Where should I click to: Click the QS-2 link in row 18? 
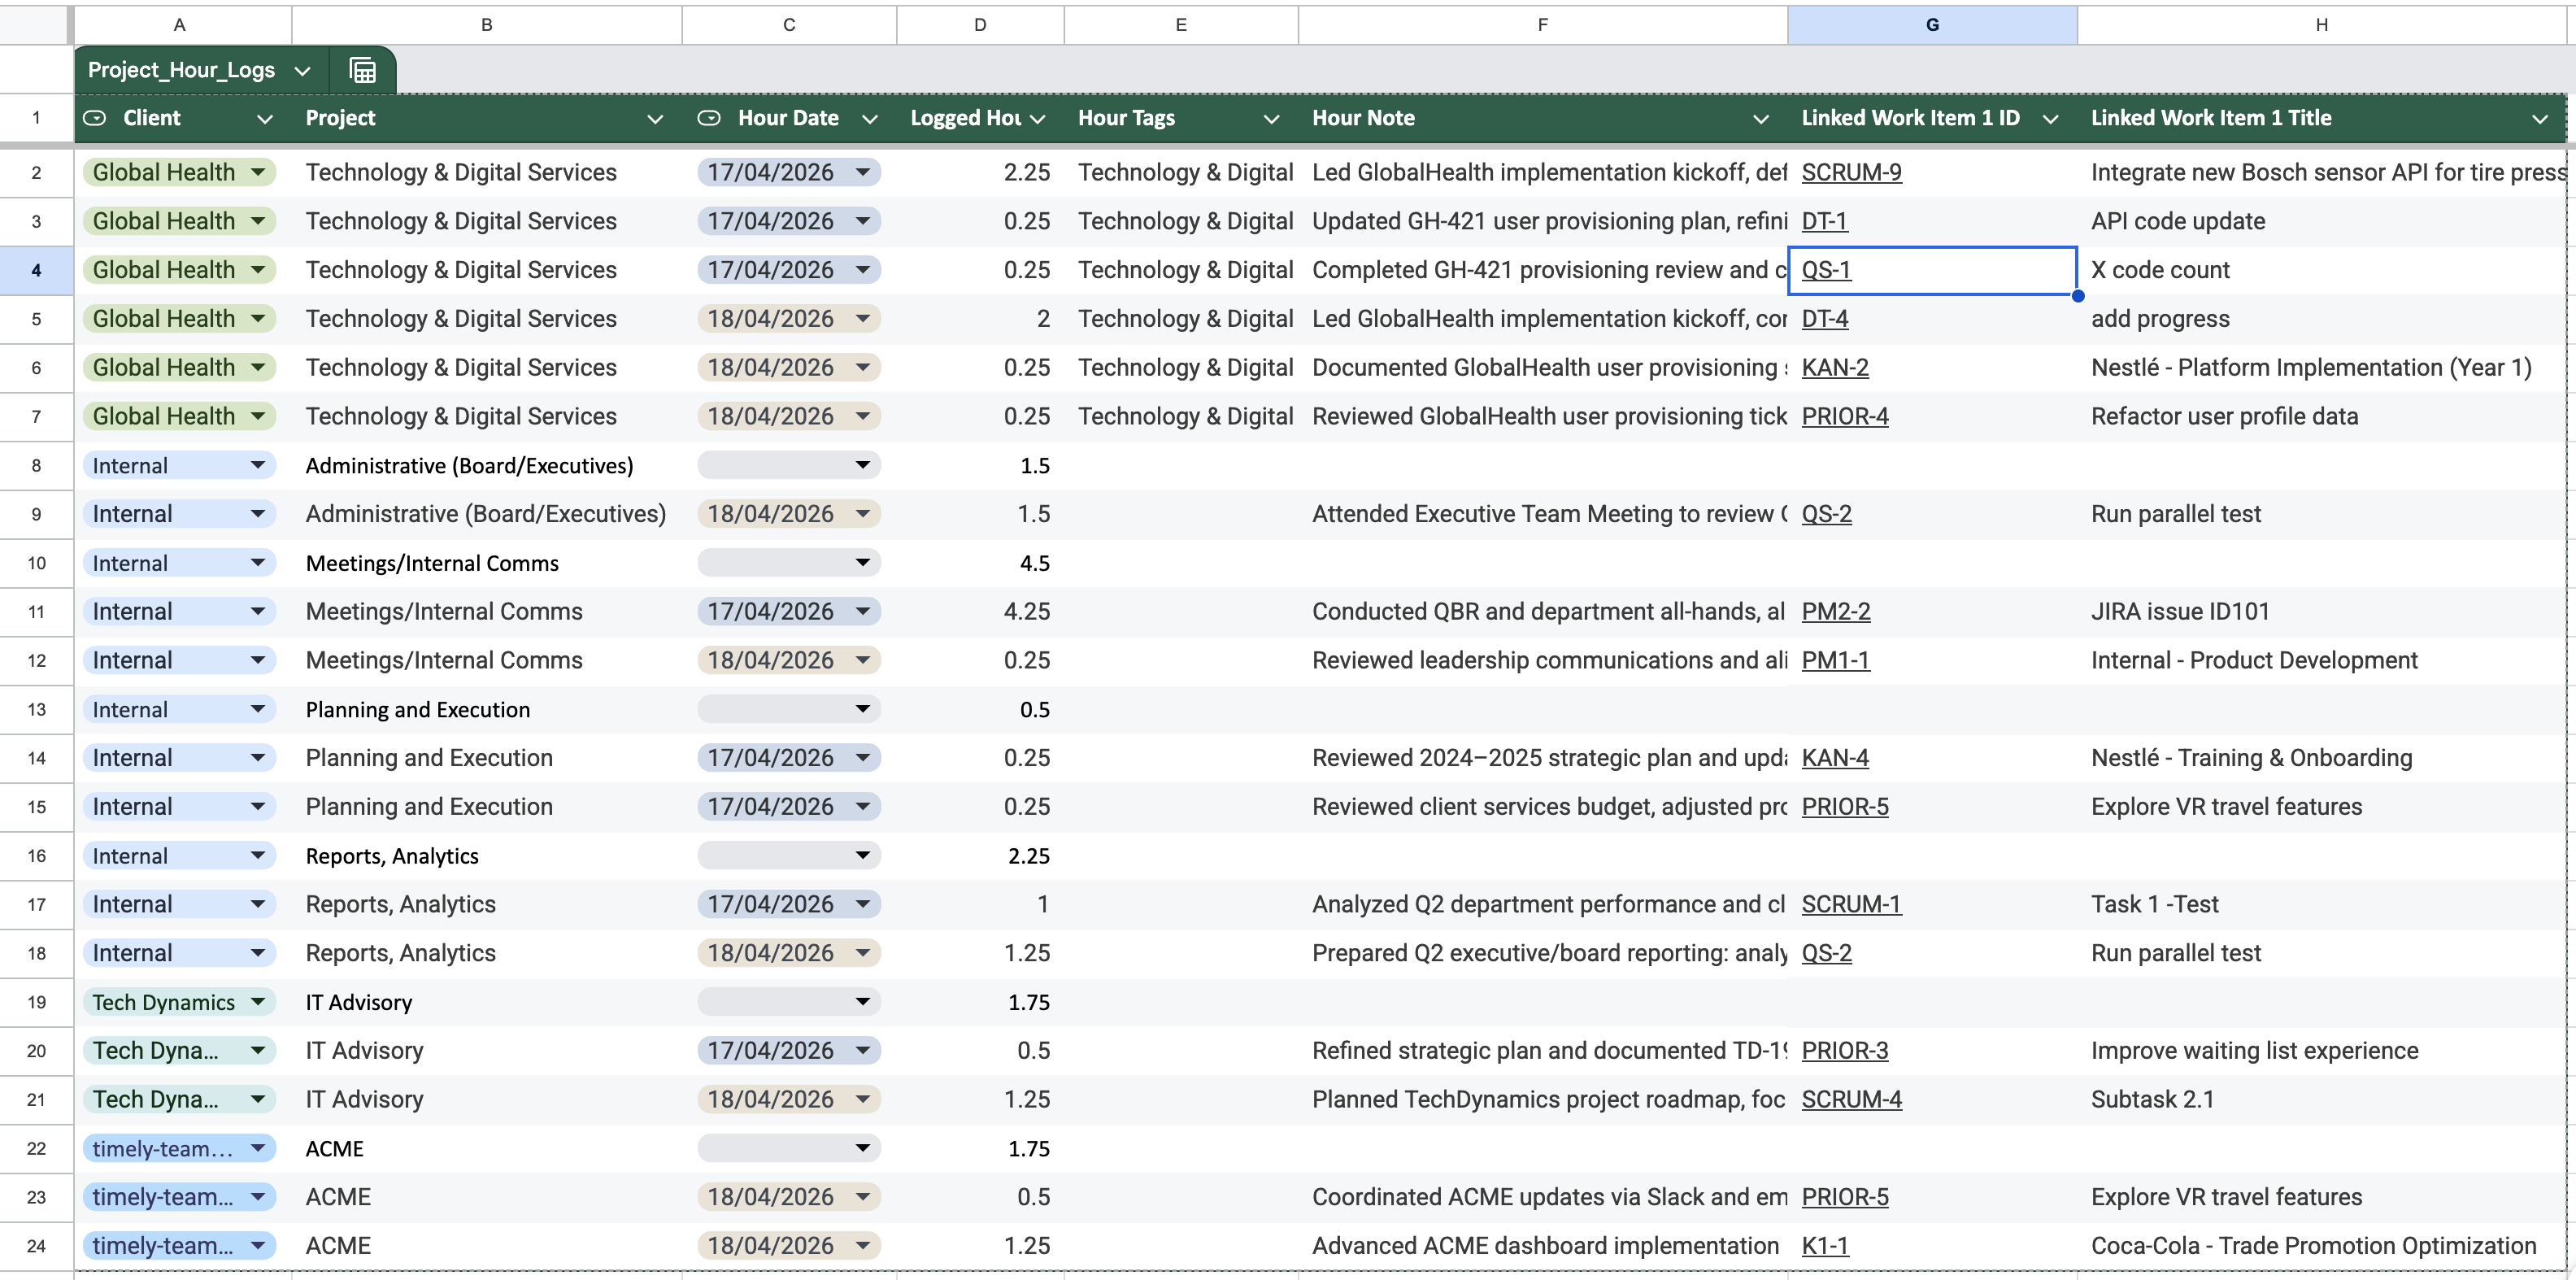(1826, 952)
